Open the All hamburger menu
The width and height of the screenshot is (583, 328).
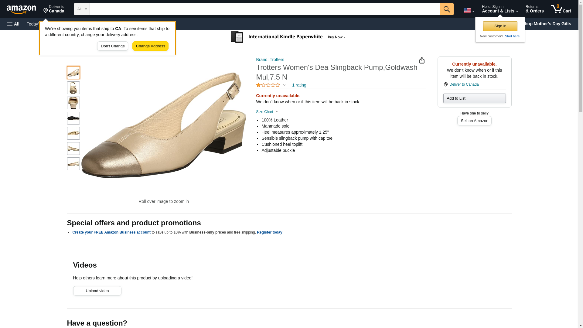pyautogui.click(x=13, y=24)
